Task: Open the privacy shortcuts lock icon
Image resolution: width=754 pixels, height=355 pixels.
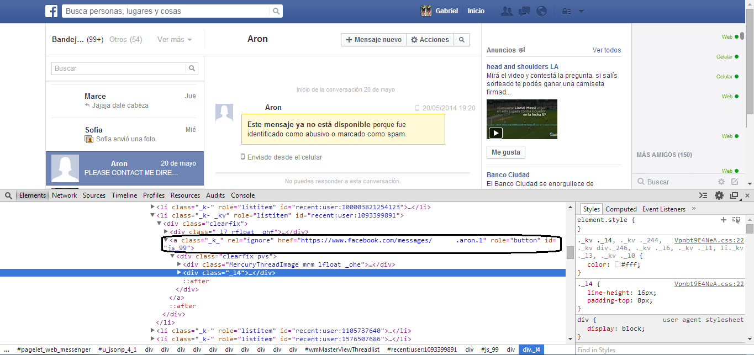Action: [x=566, y=11]
